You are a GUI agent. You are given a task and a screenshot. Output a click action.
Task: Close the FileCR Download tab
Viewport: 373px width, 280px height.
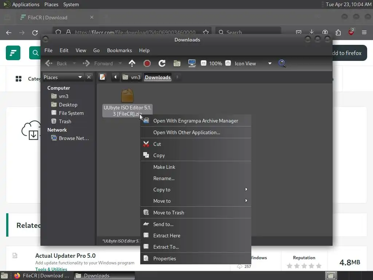coord(91,17)
